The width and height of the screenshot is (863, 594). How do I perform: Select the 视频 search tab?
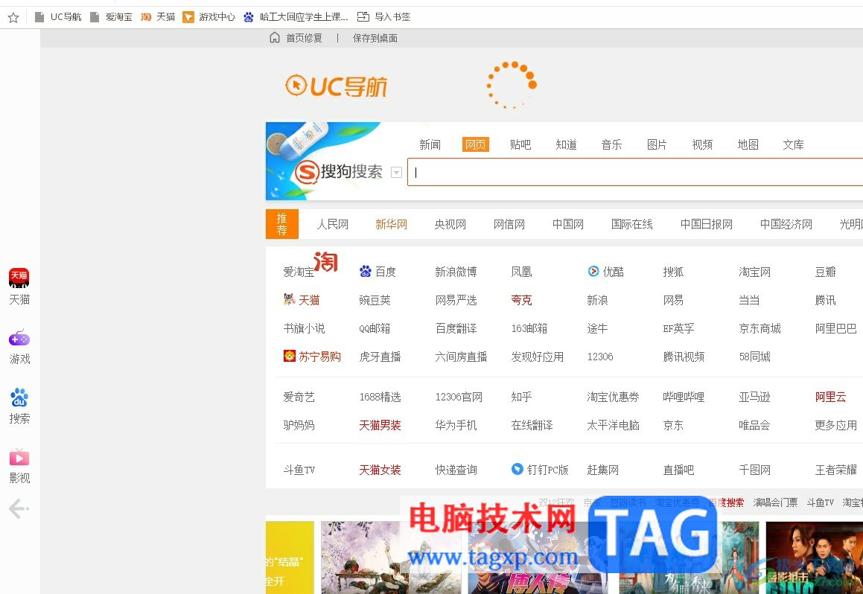(x=702, y=144)
